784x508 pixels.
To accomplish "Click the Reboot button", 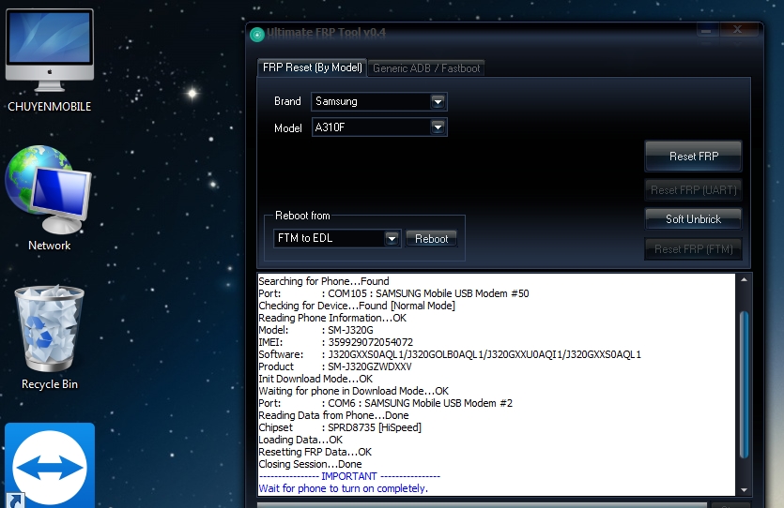I will pyautogui.click(x=432, y=238).
